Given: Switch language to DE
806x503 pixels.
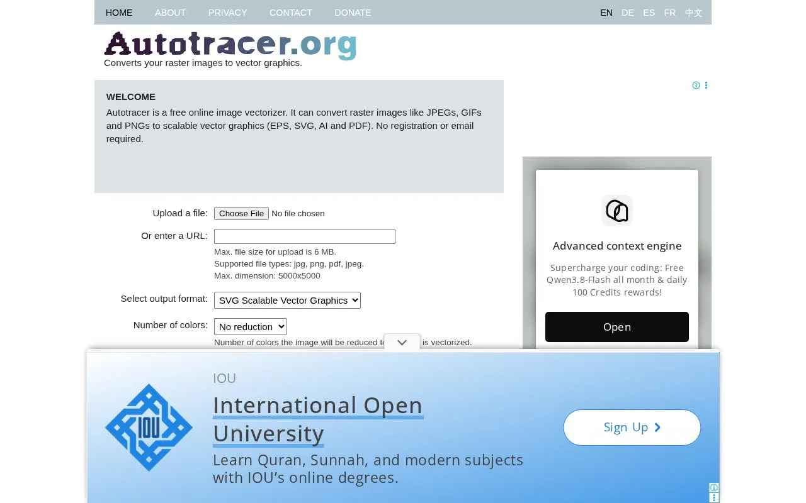Looking at the screenshot, I should tap(628, 13).
